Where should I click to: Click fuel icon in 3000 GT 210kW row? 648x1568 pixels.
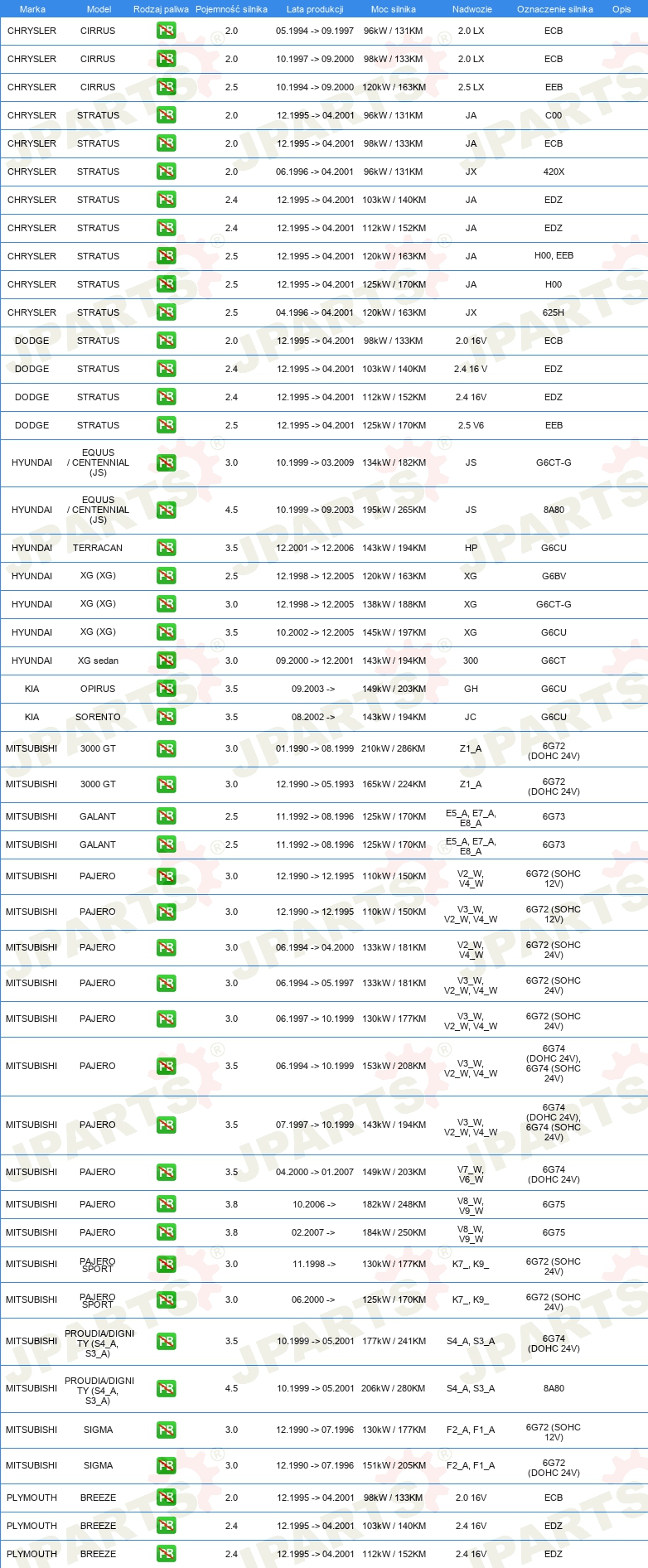(167, 749)
